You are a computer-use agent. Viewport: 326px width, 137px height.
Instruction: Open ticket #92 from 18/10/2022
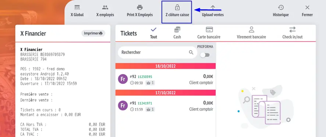click(166, 79)
